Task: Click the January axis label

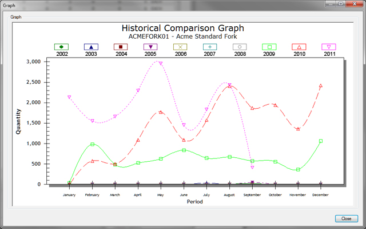Action: pos(69,195)
